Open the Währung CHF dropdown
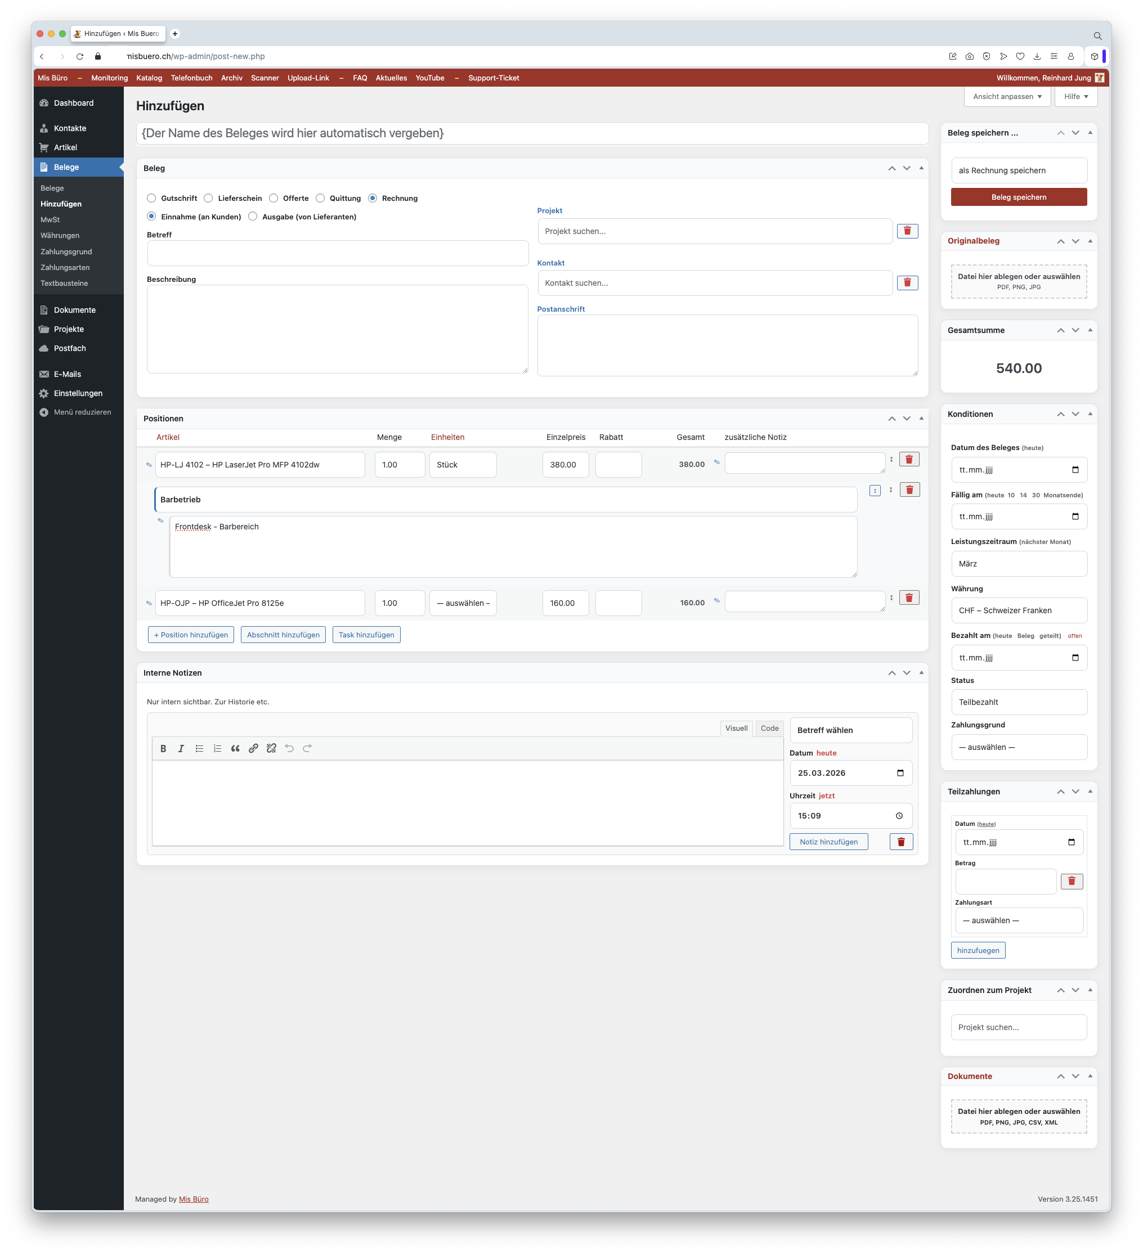 1019,610
